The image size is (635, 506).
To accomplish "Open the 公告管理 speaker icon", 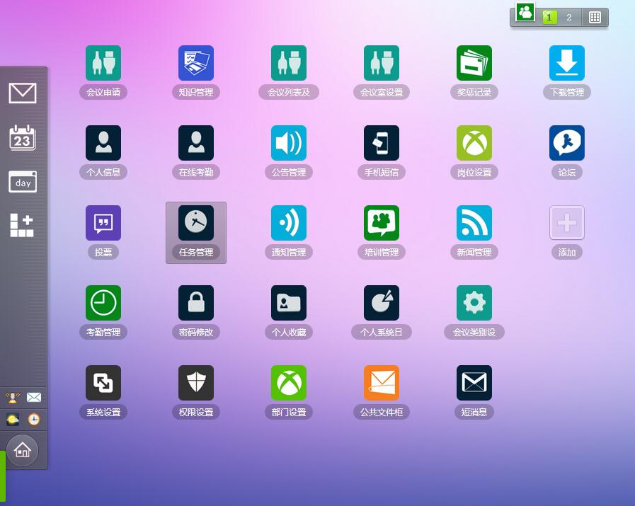I will [289, 143].
